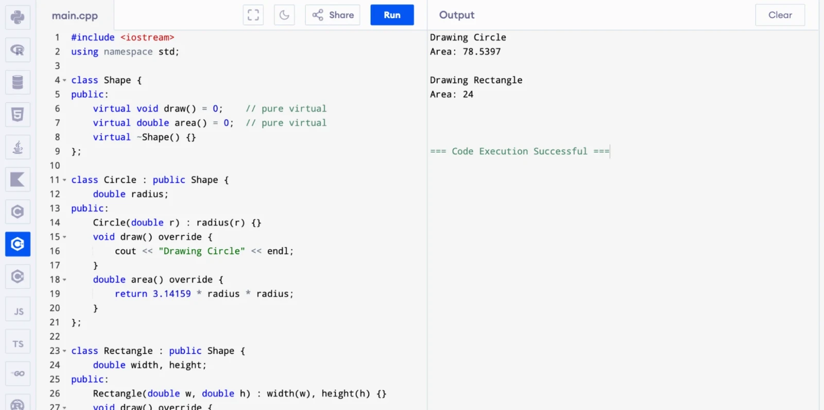Viewport: 824px width, 410px height.
Task: Click the '#include <iostream>' line
Action: pyautogui.click(x=123, y=37)
